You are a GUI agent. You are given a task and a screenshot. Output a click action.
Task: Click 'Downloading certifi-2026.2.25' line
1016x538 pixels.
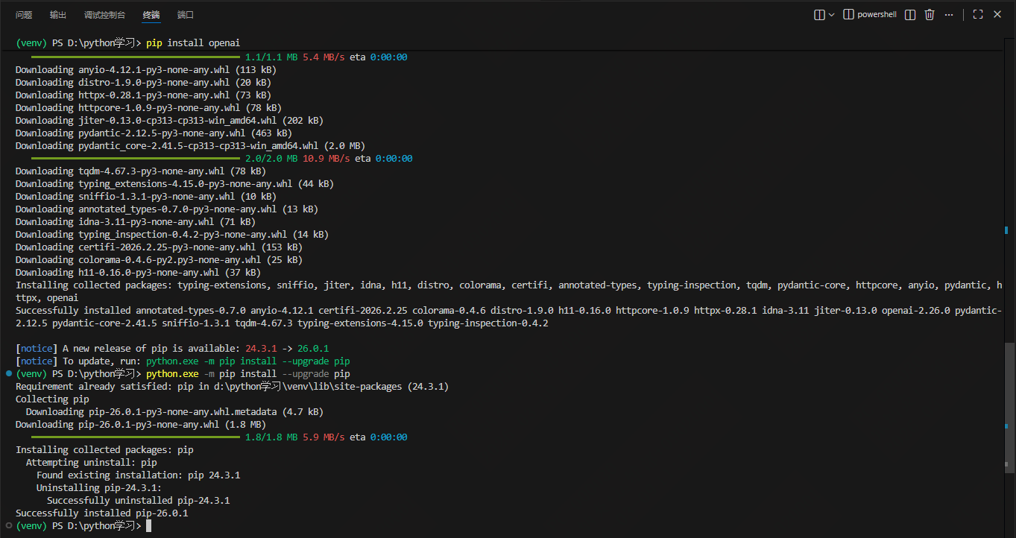tap(159, 247)
